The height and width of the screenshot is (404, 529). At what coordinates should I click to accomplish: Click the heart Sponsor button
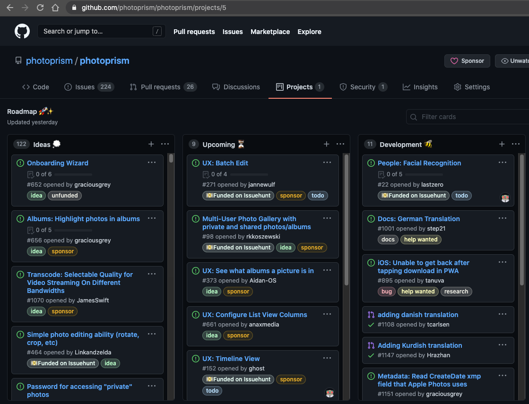tap(467, 61)
